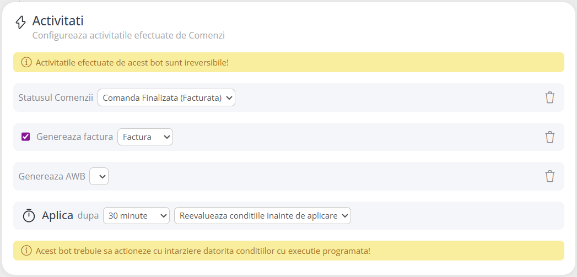Expand the empty Genereaza AWB dropdown

point(99,176)
